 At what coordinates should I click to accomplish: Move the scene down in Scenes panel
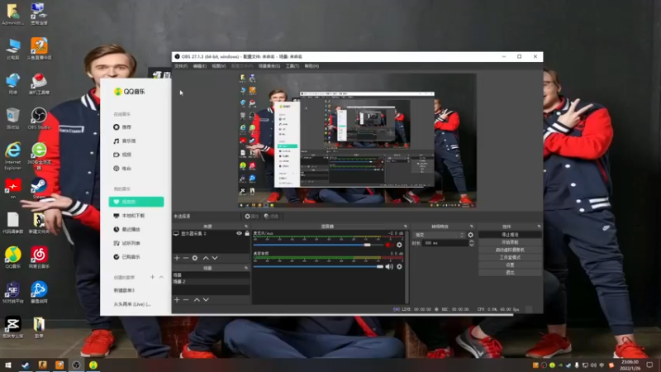206,299
